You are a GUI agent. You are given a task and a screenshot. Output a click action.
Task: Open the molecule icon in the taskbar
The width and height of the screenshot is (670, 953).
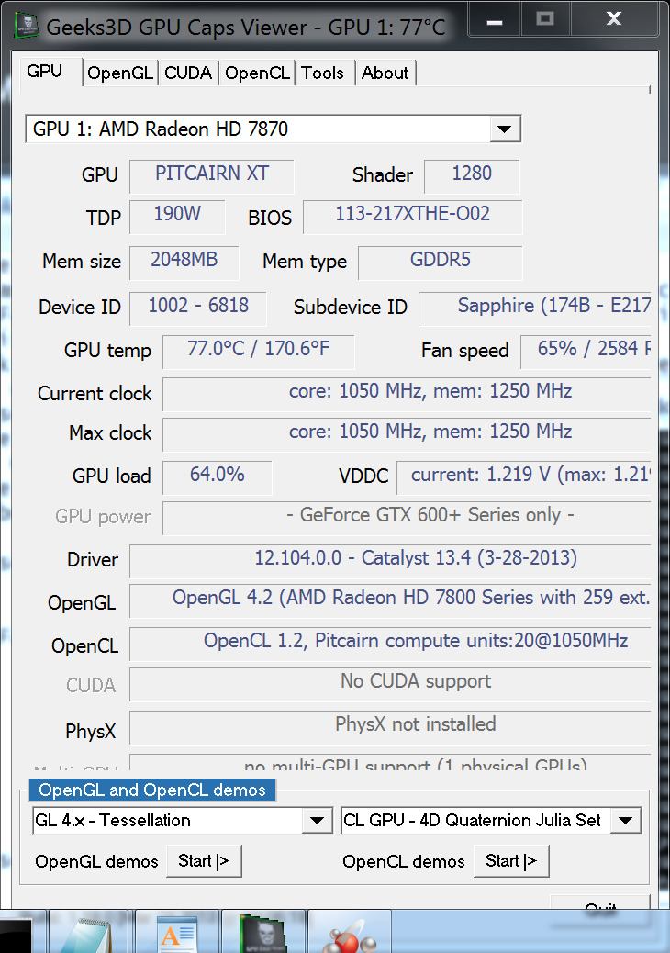click(x=350, y=932)
